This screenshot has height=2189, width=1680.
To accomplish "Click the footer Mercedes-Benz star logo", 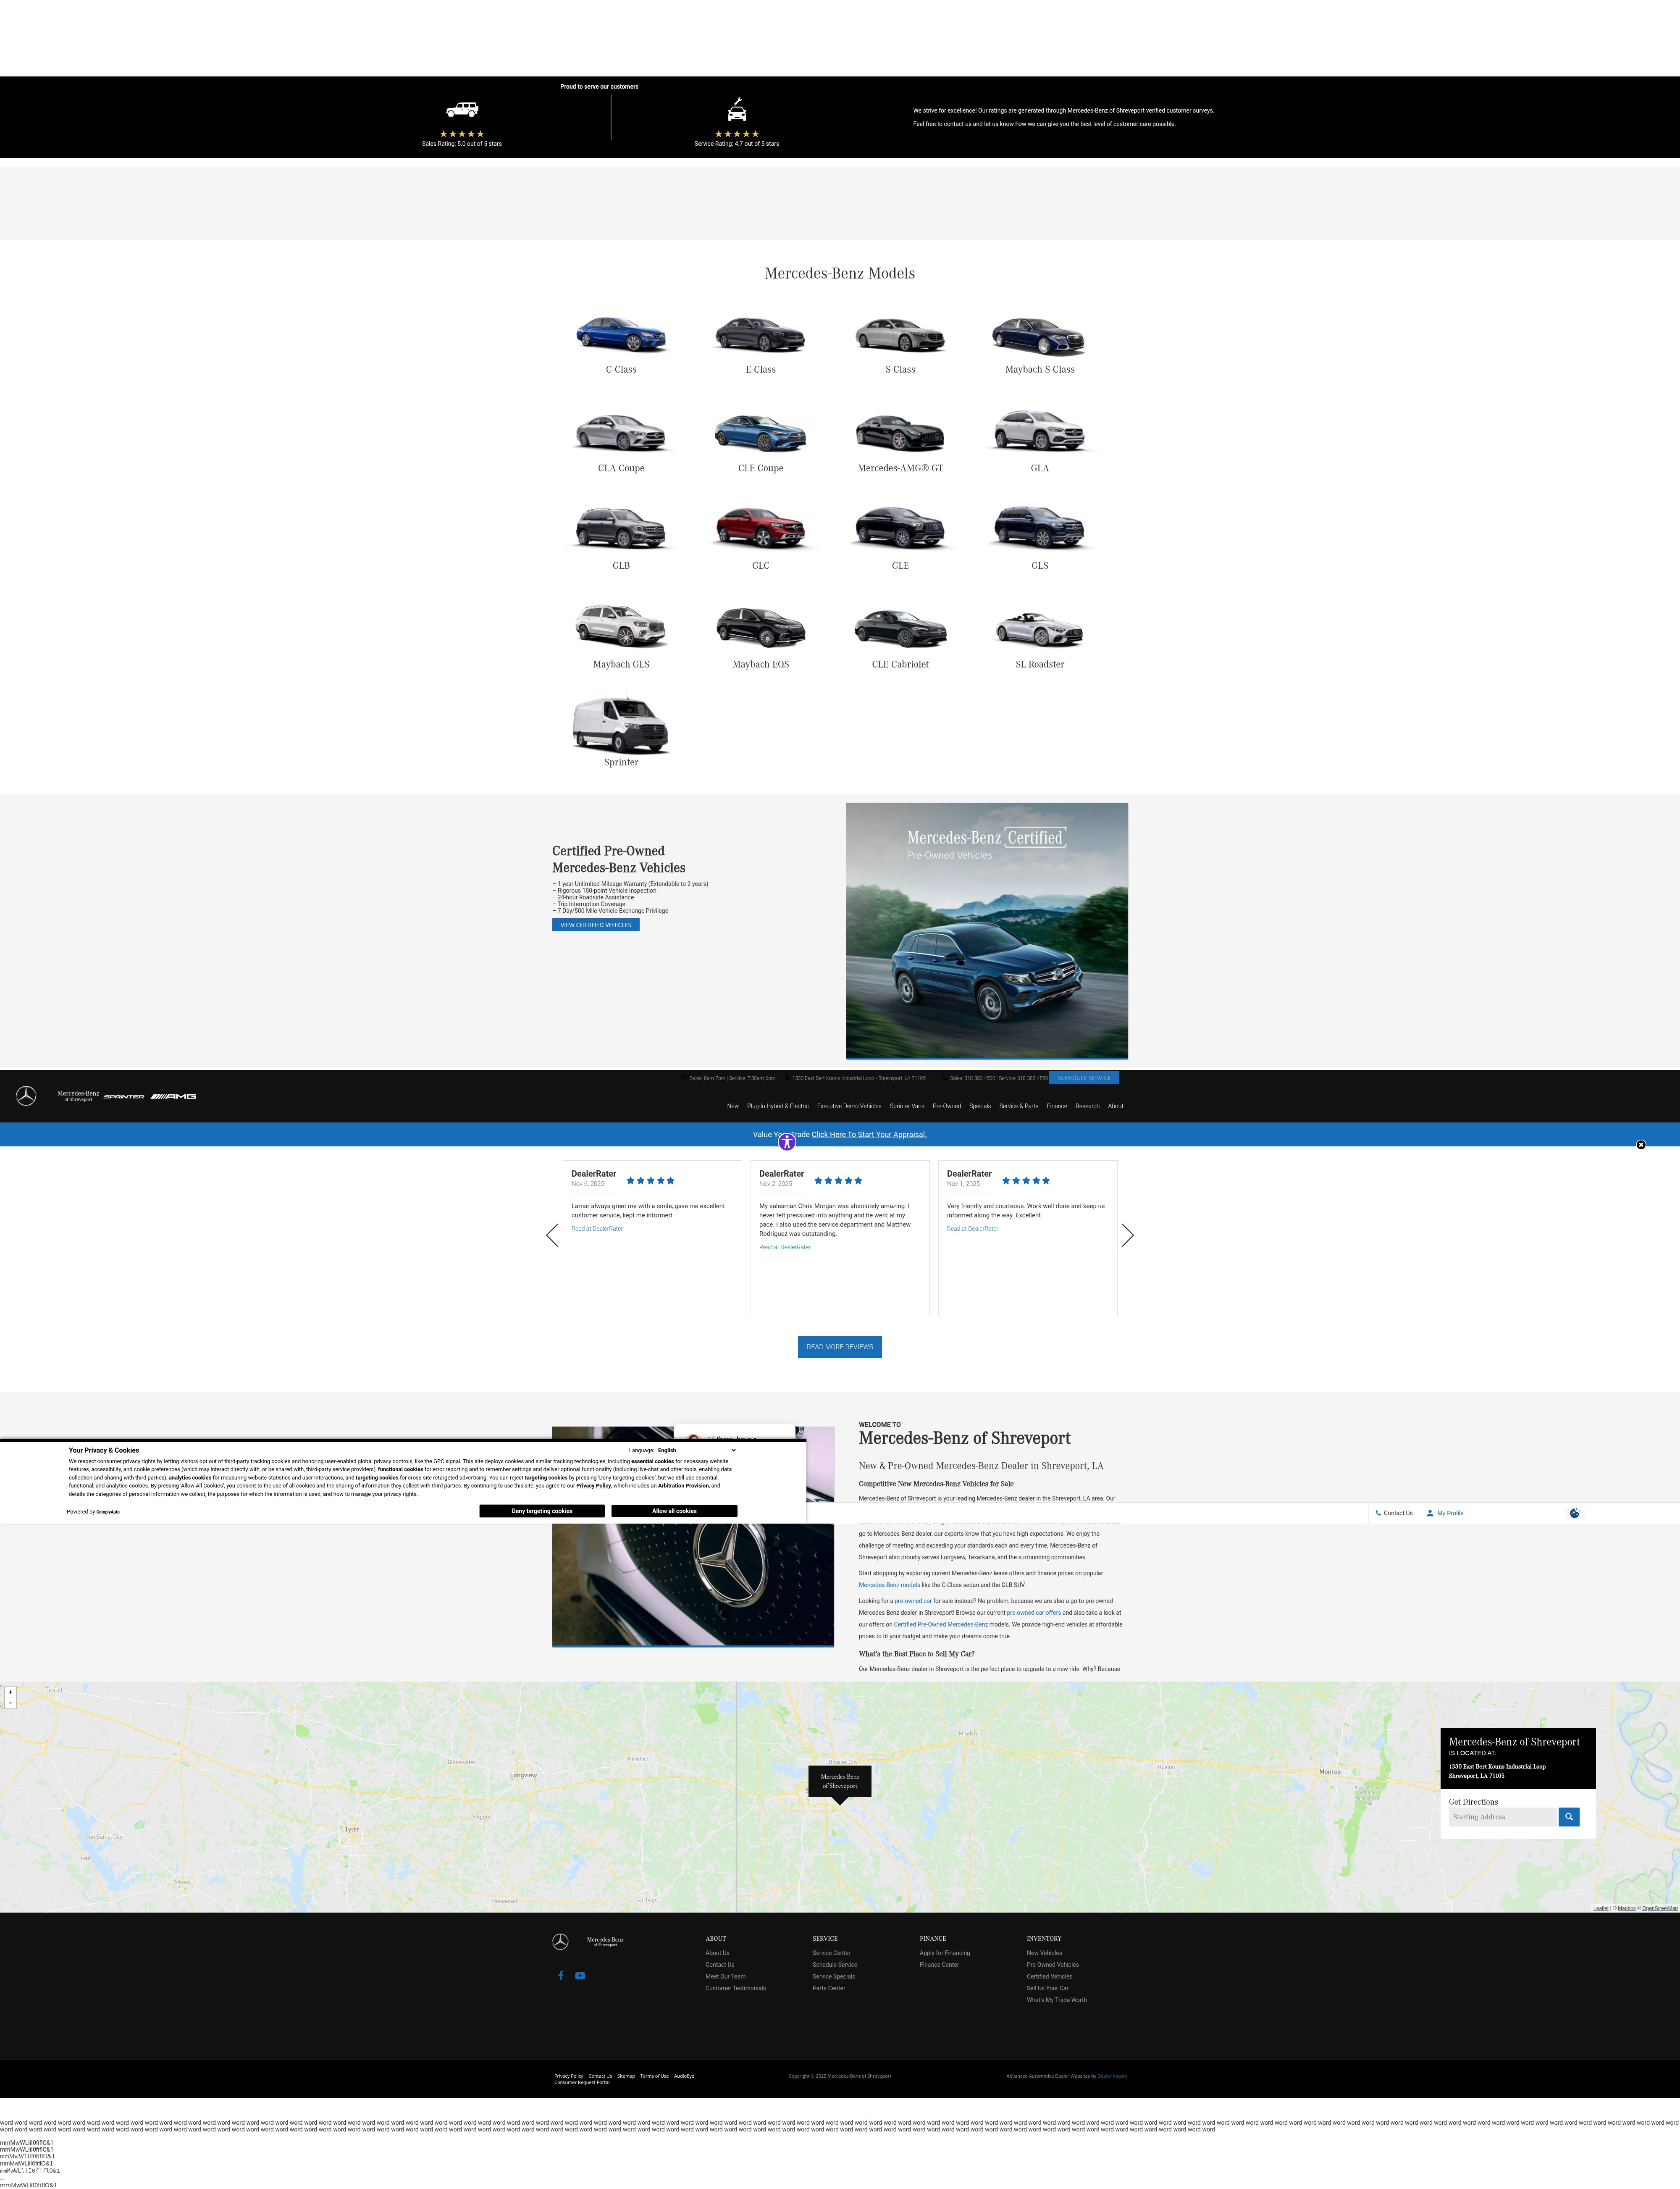I will click(560, 1941).
